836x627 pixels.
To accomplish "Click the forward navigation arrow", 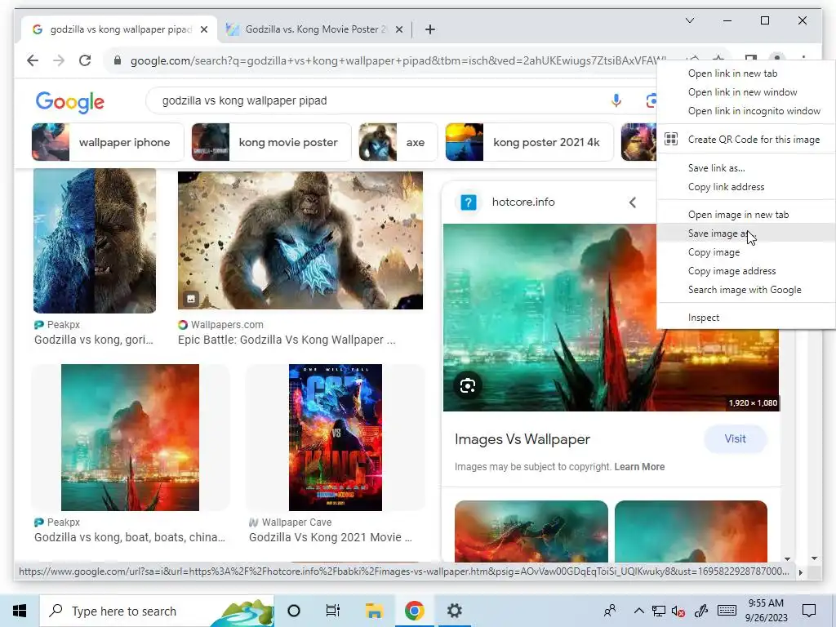I will (x=59, y=60).
